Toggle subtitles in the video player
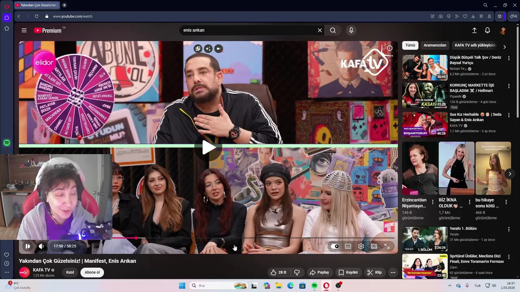This screenshot has width=520, height=292. pyautogui.click(x=348, y=246)
